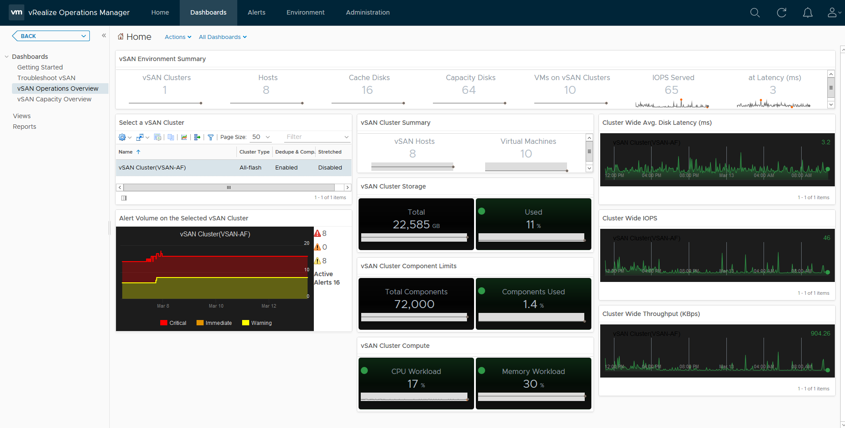
Task: Select vSAN Cluster(VSAN-AF) row
Action: click(233, 168)
